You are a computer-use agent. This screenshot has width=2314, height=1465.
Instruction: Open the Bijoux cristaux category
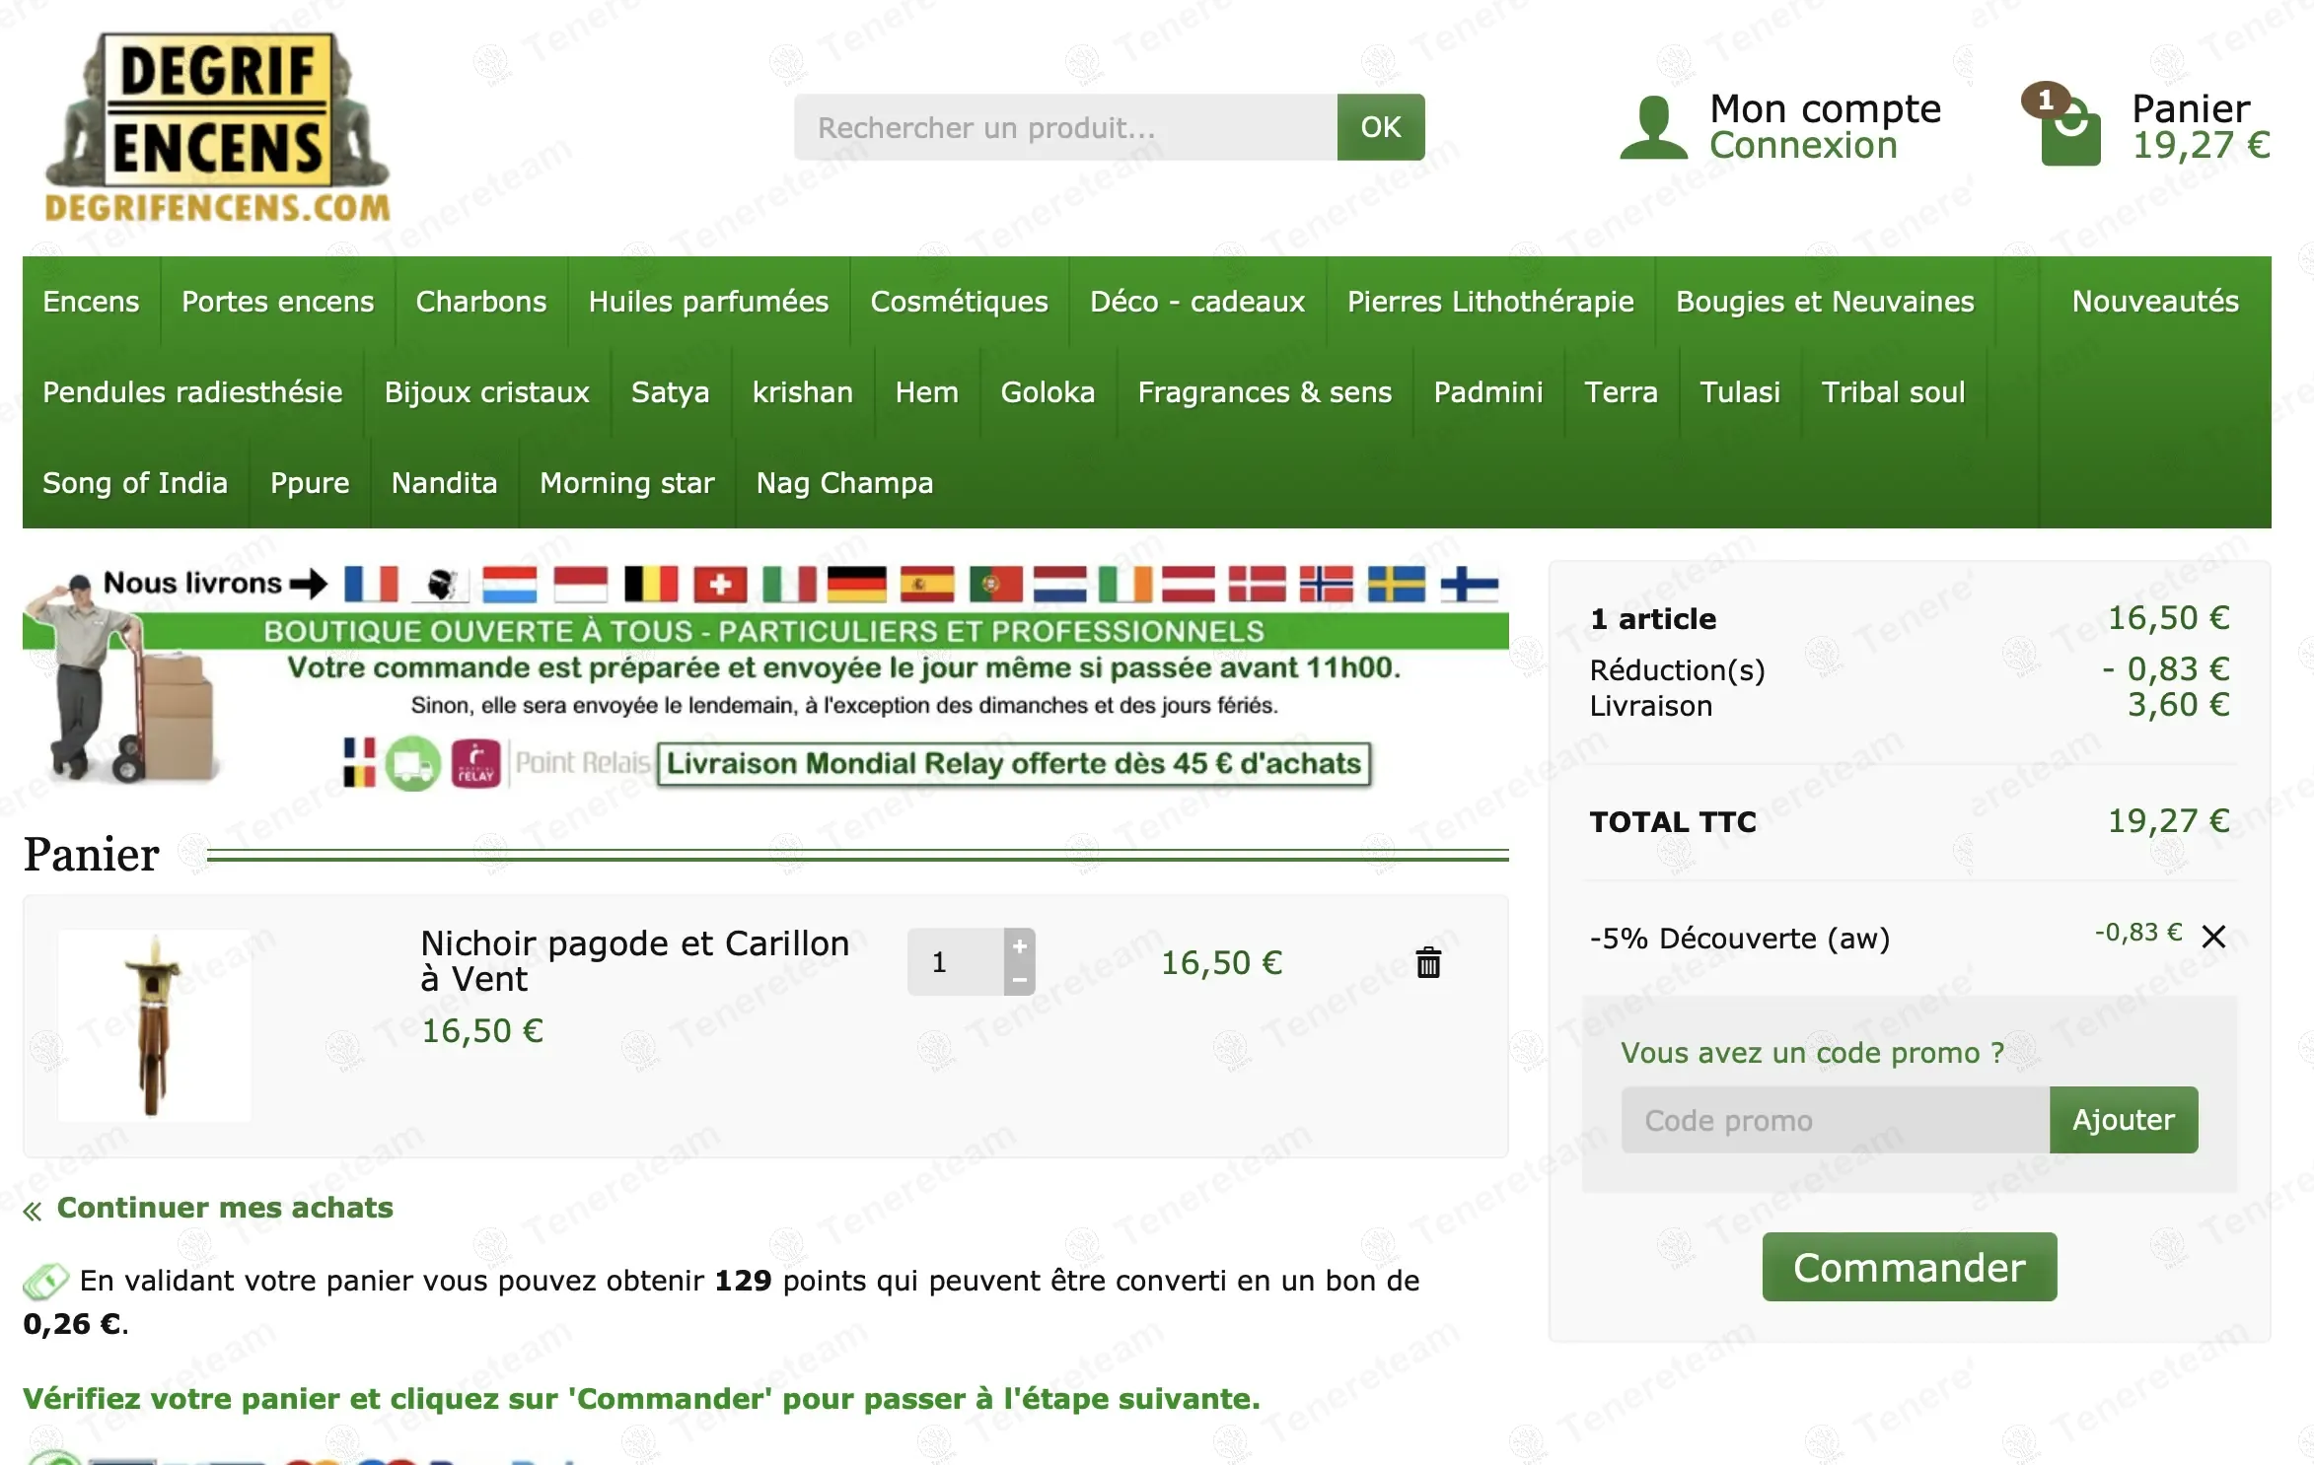[x=487, y=392]
